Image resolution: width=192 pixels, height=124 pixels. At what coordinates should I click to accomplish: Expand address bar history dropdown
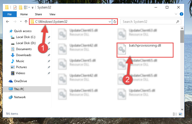coord(110,22)
